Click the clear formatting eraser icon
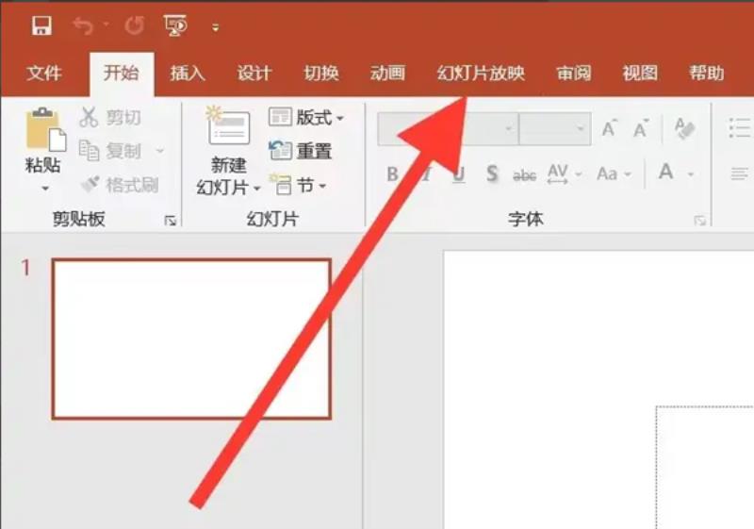Screen dimensions: 754x529 684,128
